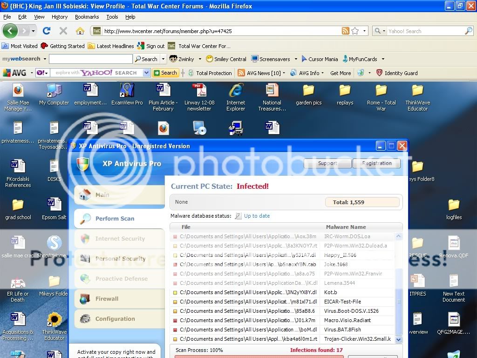This screenshot has height=358, width=477.
Task: Open the History menu
Action: click(60, 17)
